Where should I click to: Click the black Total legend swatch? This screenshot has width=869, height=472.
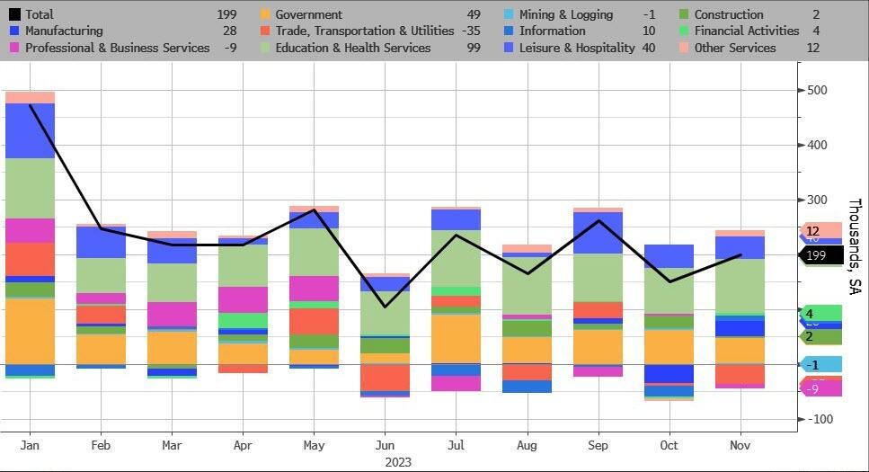click(x=14, y=14)
